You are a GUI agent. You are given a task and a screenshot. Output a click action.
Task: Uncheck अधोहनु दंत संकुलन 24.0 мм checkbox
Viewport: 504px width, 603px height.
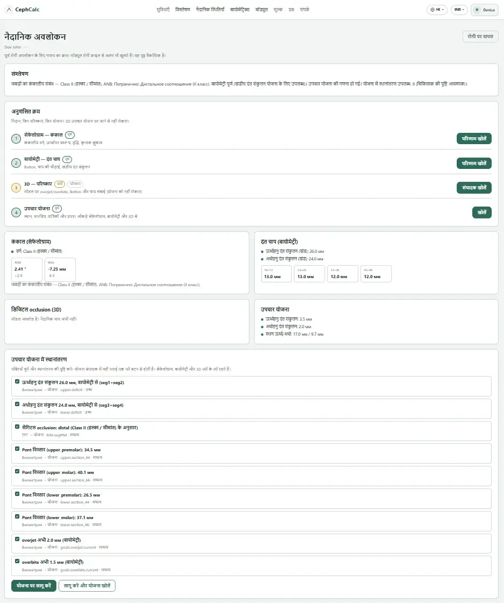point(17,404)
